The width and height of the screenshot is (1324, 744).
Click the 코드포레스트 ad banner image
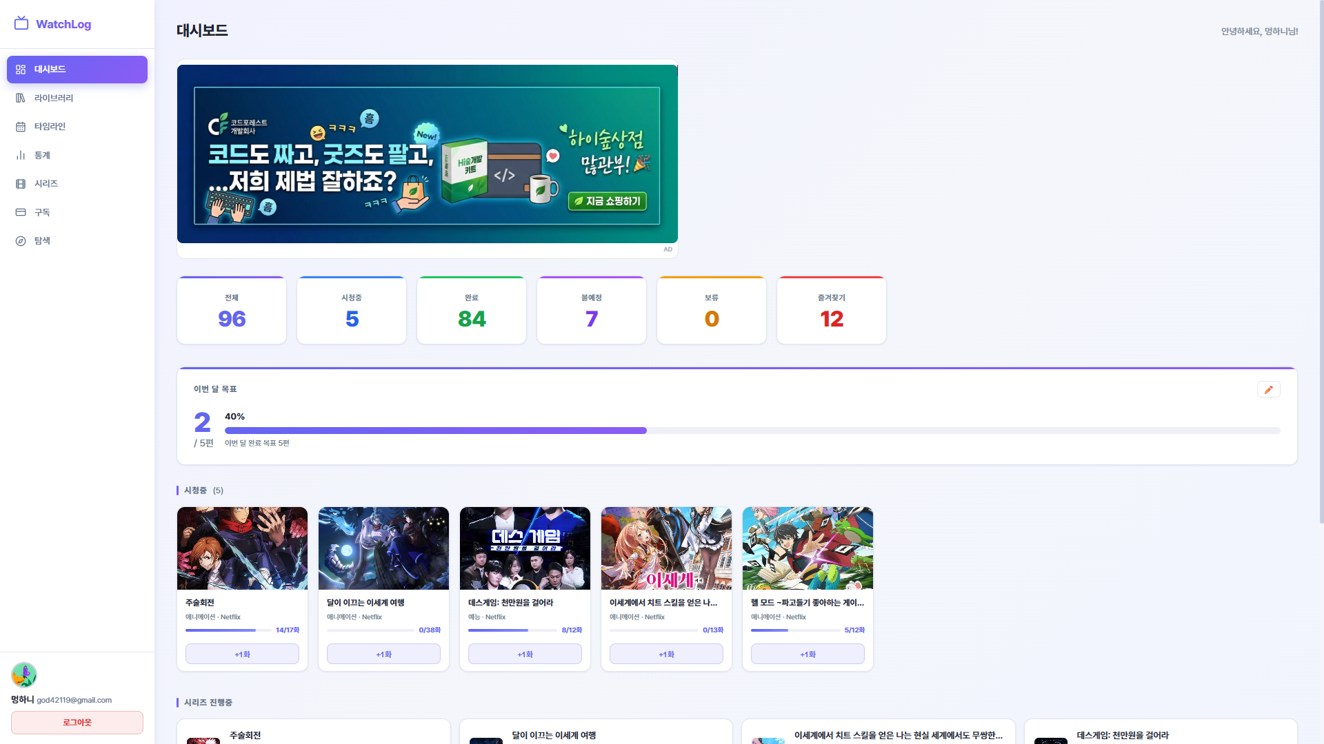[428, 154]
